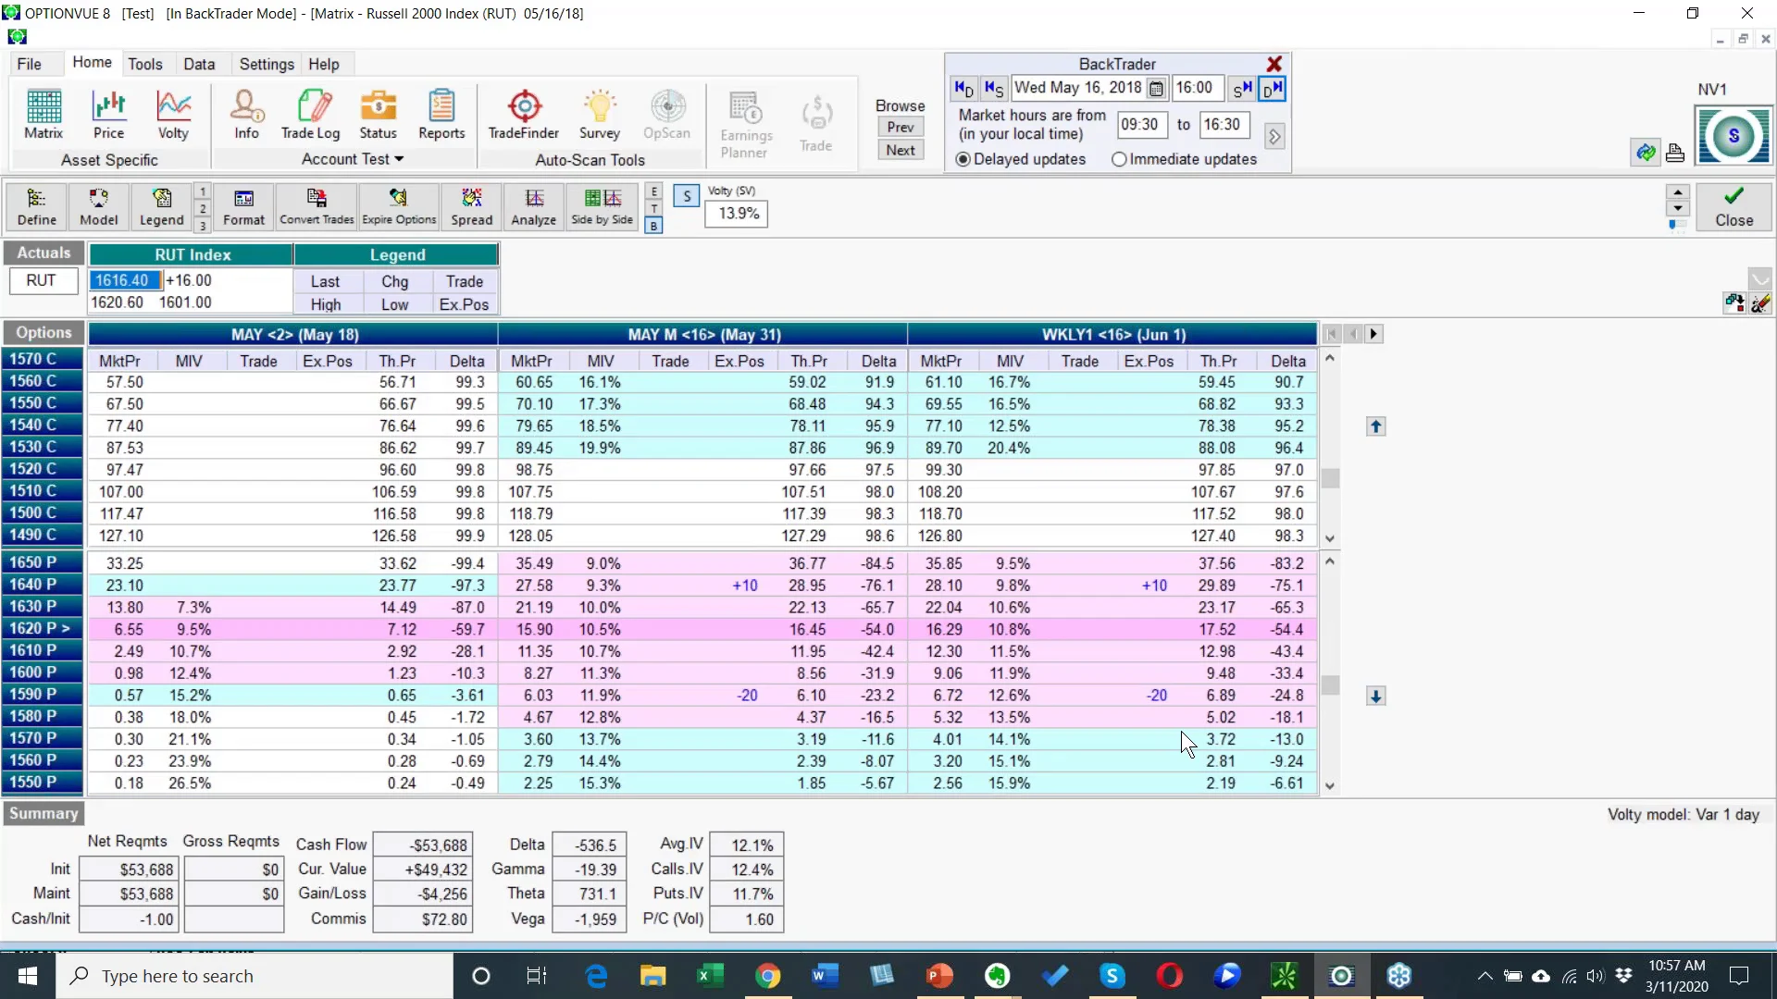Select legend preset 3
This screenshot has width=1777, height=999.
203,226
